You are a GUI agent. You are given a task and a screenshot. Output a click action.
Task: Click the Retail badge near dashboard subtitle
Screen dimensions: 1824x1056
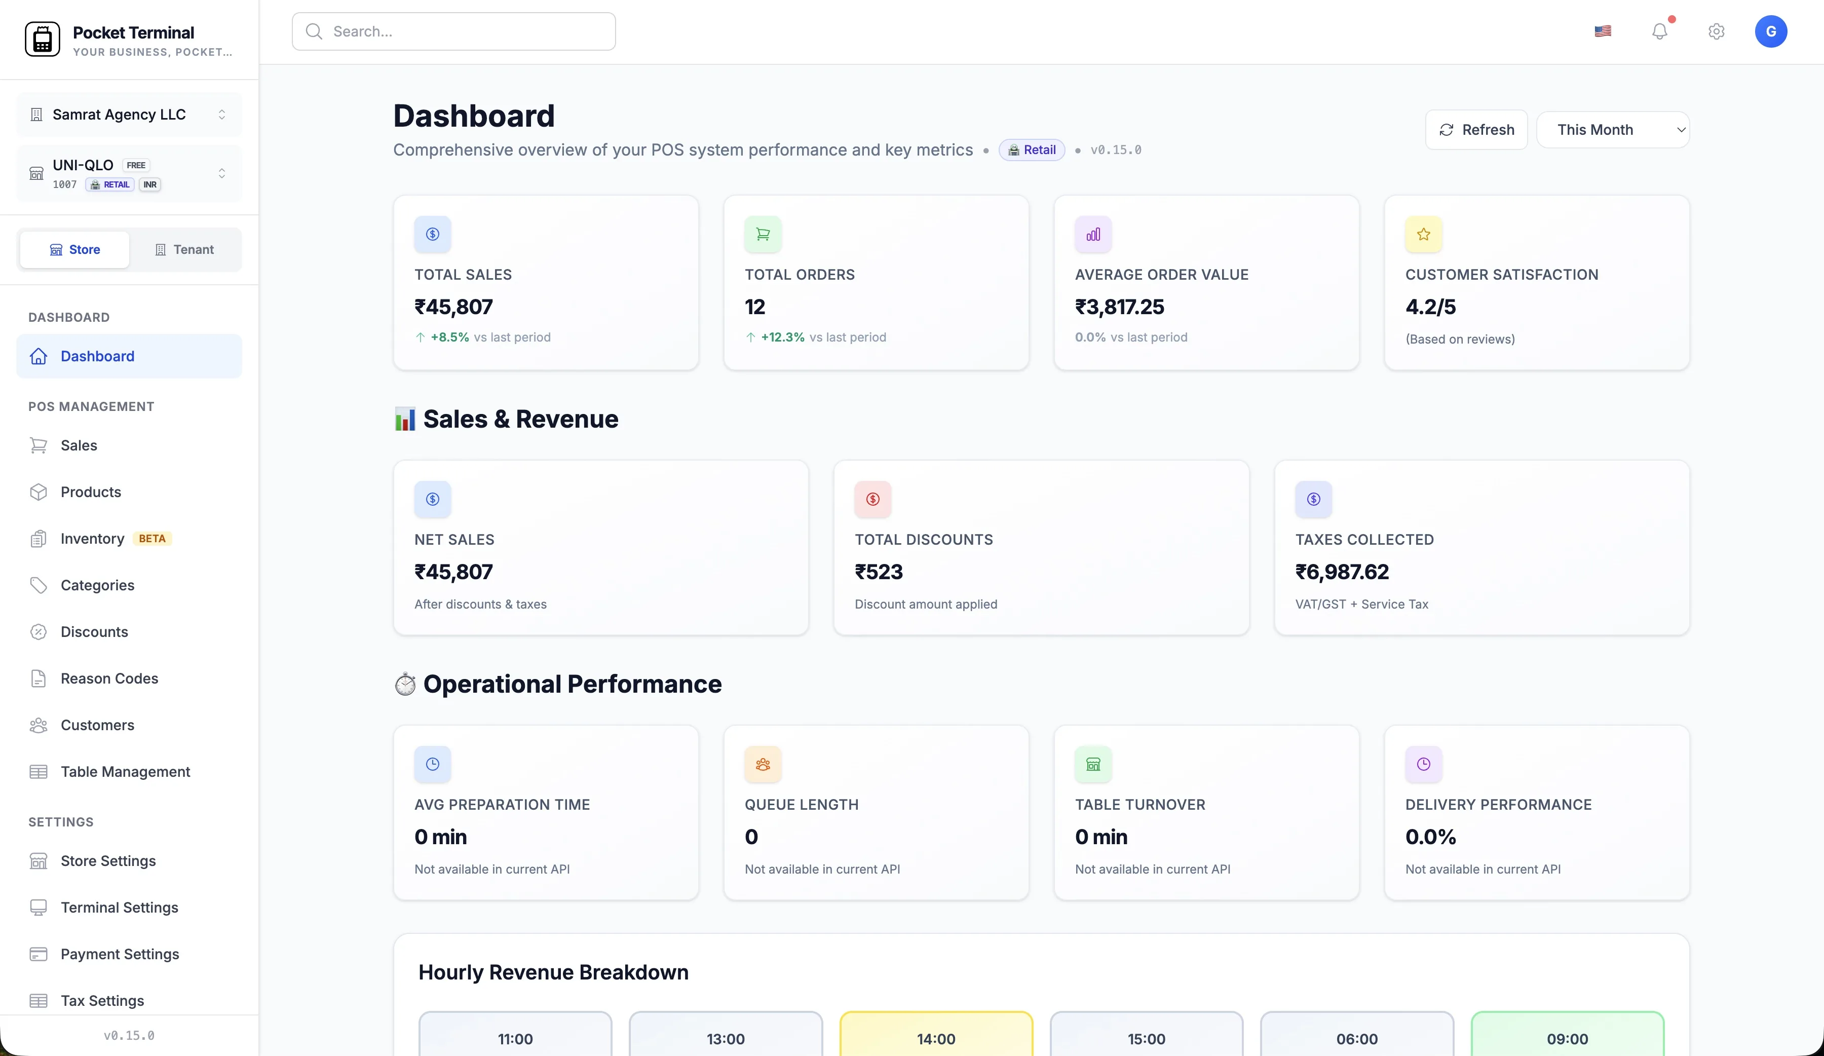tap(1032, 150)
